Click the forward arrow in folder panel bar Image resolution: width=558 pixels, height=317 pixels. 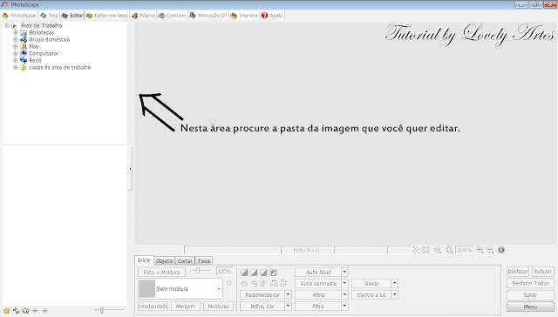click(x=44, y=311)
